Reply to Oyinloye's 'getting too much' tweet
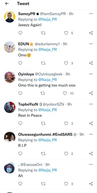The height and width of the screenshot is (193, 97). [x=20, y=93]
